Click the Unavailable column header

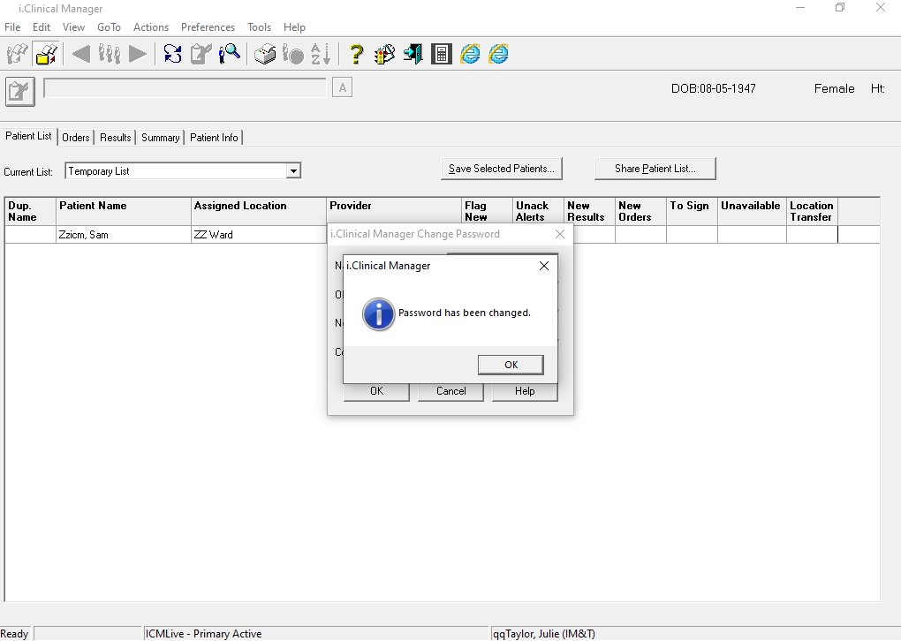(753, 211)
